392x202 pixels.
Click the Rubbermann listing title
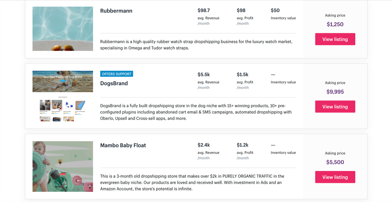click(116, 11)
